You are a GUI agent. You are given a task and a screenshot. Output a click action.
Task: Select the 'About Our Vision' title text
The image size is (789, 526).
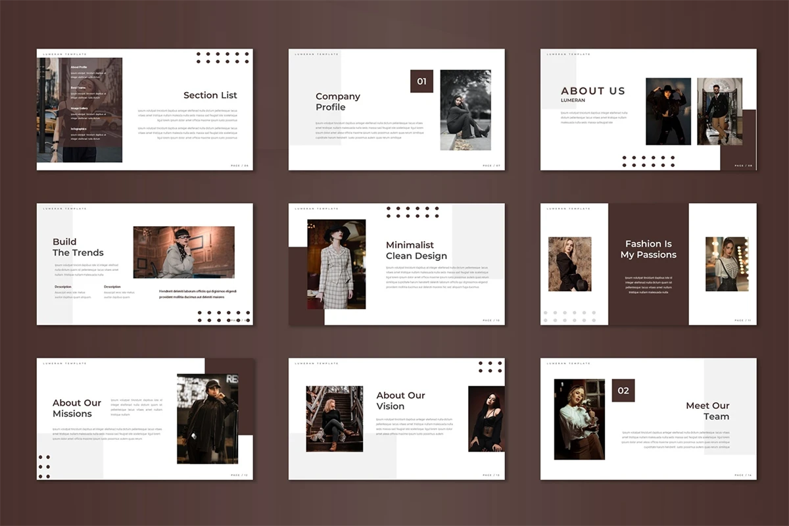400,400
